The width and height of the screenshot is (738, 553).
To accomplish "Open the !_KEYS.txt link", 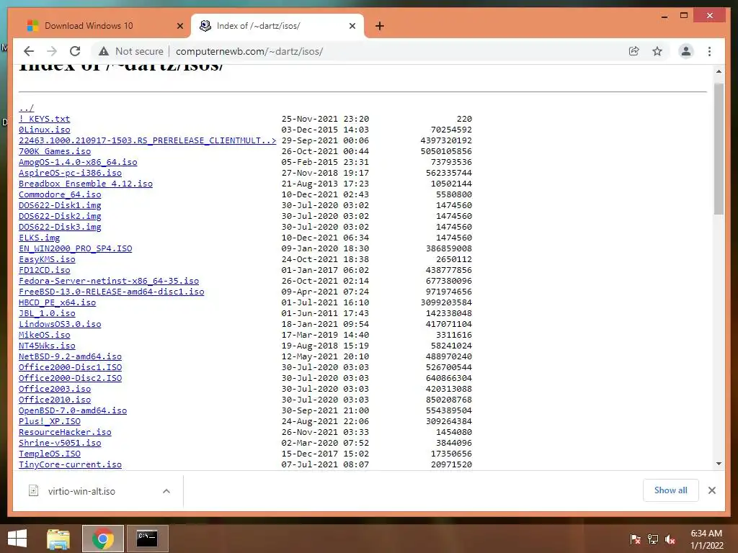I will coord(44,119).
